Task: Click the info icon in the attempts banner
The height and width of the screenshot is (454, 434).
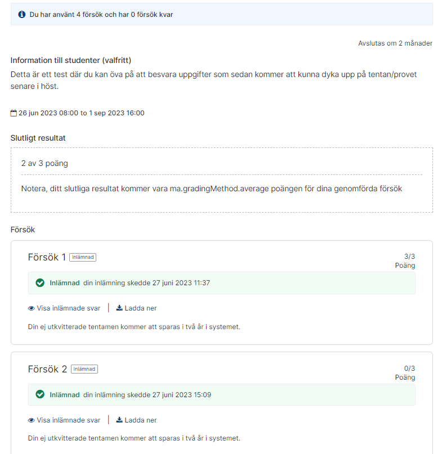Action: [22, 15]
